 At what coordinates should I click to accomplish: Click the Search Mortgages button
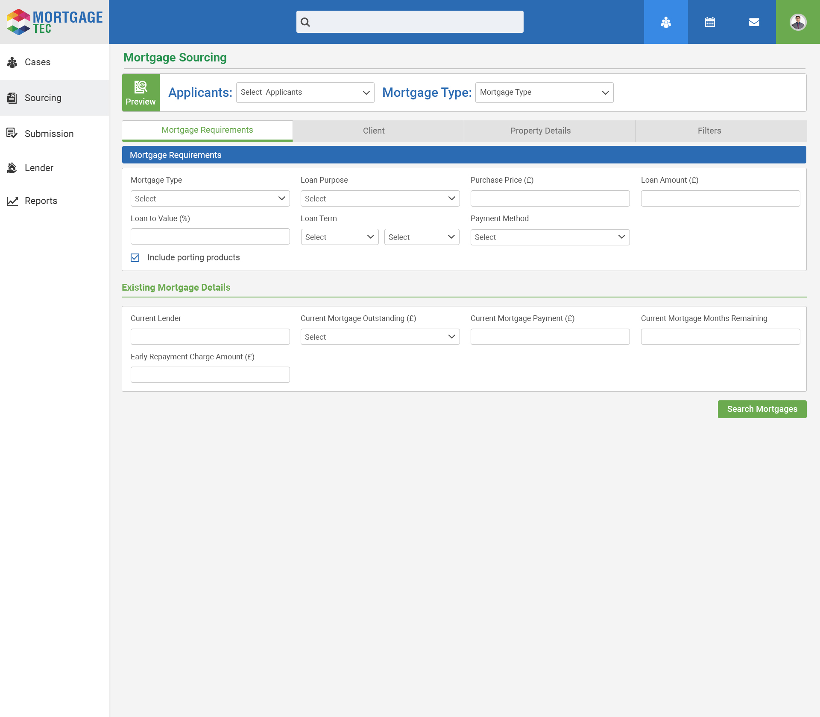pyautogui.click(x=762, y=409)
